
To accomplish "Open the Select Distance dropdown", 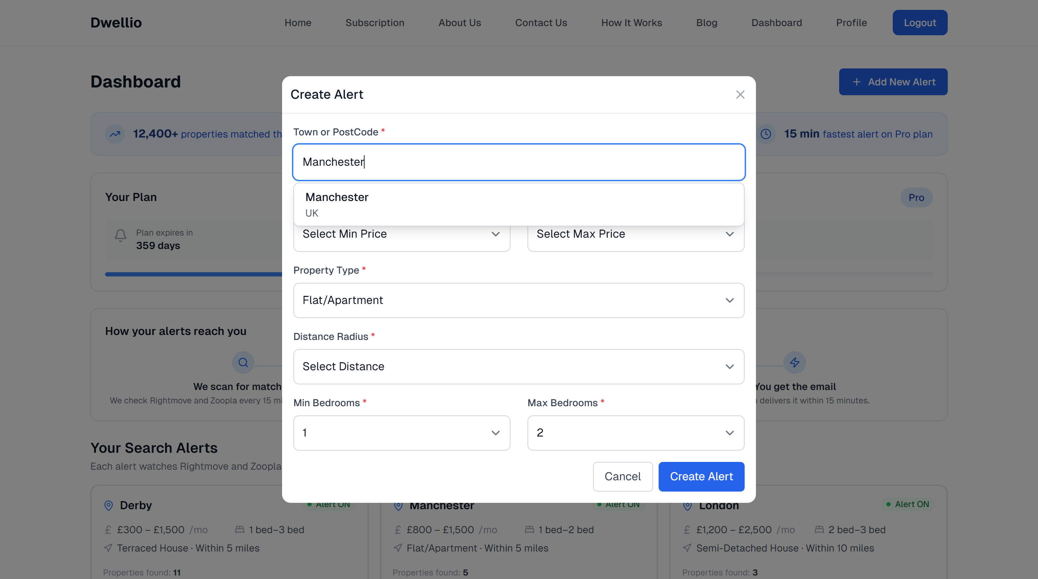I will (x=519, y=366).
